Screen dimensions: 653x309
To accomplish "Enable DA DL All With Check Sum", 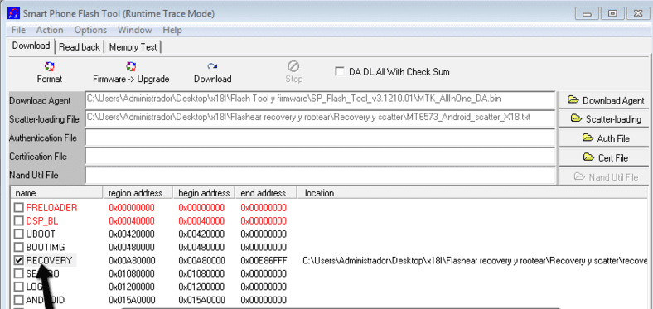I will [340, 71].
